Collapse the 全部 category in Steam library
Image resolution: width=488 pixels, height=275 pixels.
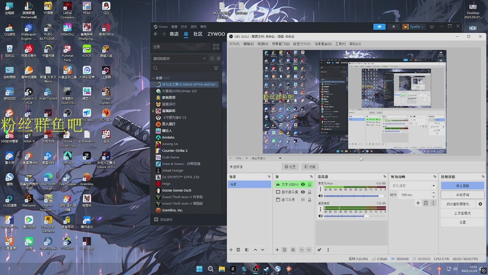pyautogui.click(x=153, y=78)
